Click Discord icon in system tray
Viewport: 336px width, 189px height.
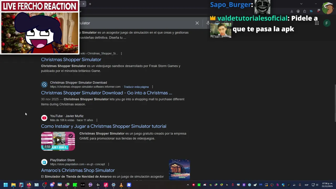pyautogui.click(x=205, y=185)
